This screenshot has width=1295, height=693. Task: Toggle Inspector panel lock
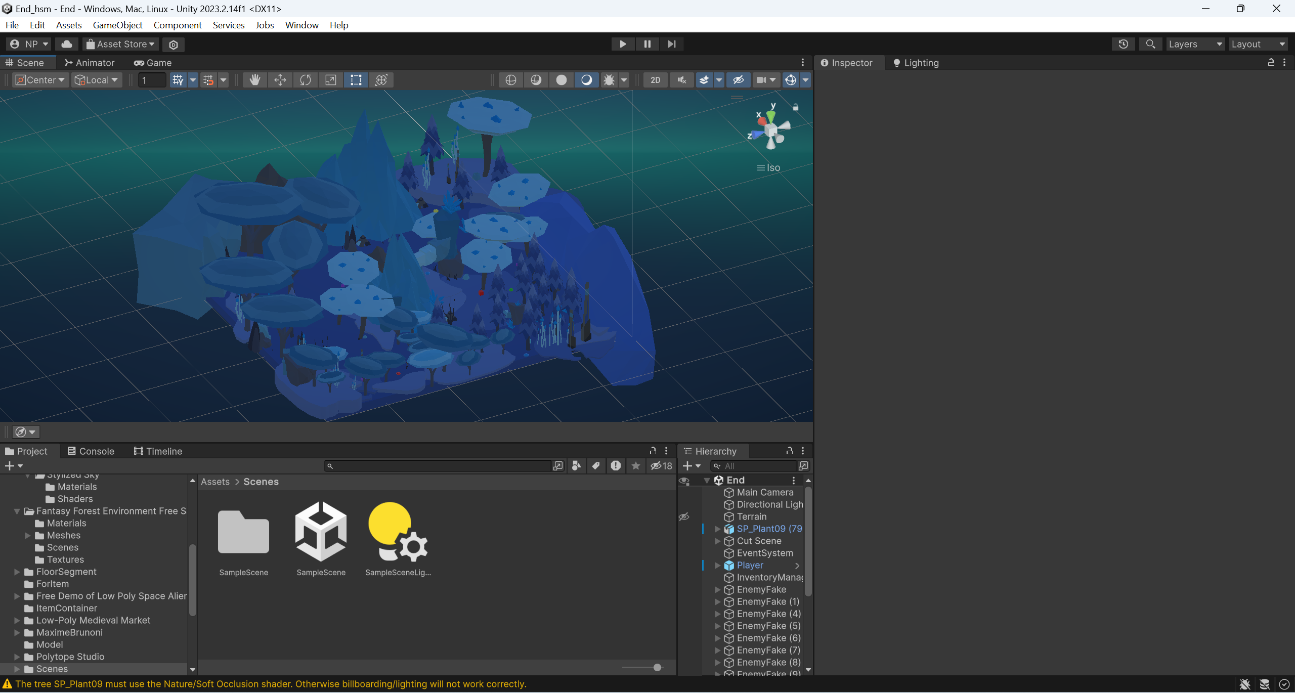[1271, 62]
